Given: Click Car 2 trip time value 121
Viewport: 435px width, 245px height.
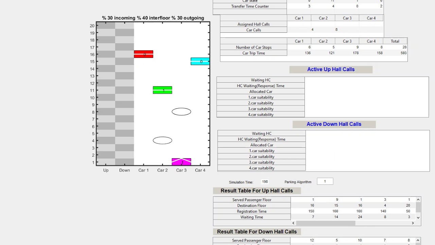Looking at the screenshot, I should click(331, 53).
